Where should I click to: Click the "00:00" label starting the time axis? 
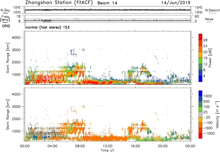pos(25,146)
